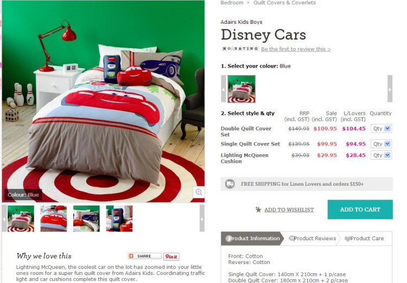Viewport: 407px width, 283px height.
Task: Open the Quilt Covers & Coverlets breadcrumb
Action: point(284,3)
